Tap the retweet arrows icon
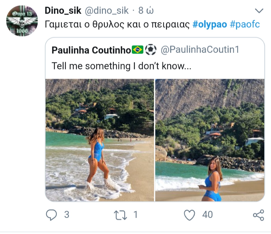Viewport: 271px width, 234px height. [x=121, y=215]
